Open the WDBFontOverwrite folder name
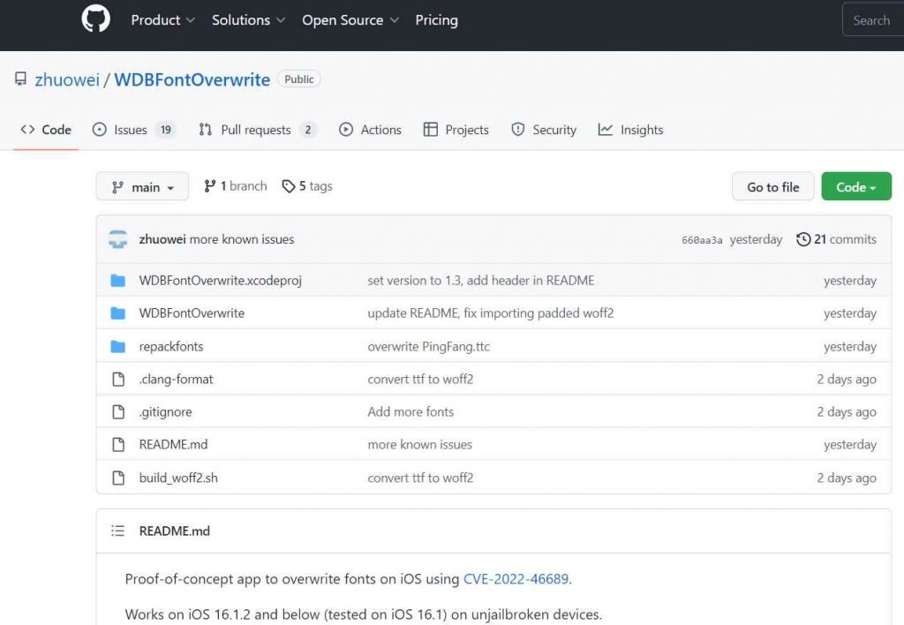The image size is (904, 625). tap(192, 313)
